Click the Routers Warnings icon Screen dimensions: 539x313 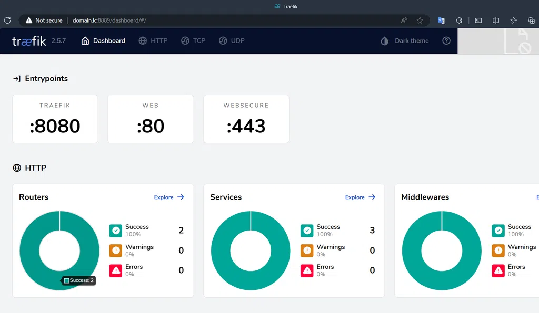[116, 251]
